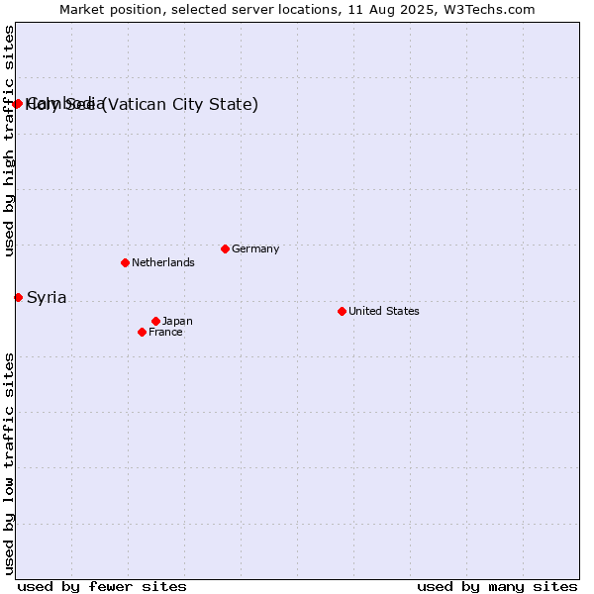Click the 'United States' label
Viewport: 594px width, 594px height.
(x=384, y=311)
